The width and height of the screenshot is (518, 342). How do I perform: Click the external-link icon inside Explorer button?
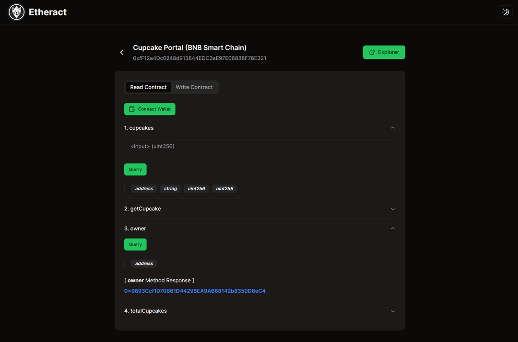372,52
